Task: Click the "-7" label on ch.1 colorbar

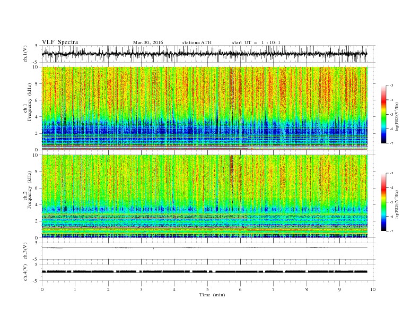Action: click(x=391, y=143)
